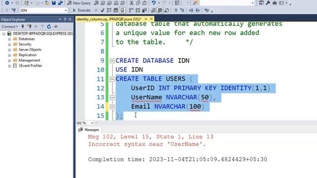Click the Comment Out Selected Lines icon

[x=175, y=10]
